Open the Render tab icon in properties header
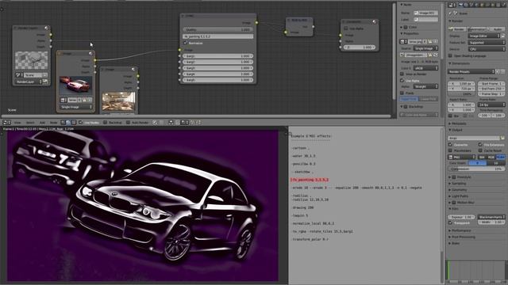 click(460, 5)
